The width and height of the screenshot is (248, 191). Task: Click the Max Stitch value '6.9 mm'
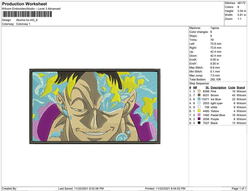tap(215, 68)
